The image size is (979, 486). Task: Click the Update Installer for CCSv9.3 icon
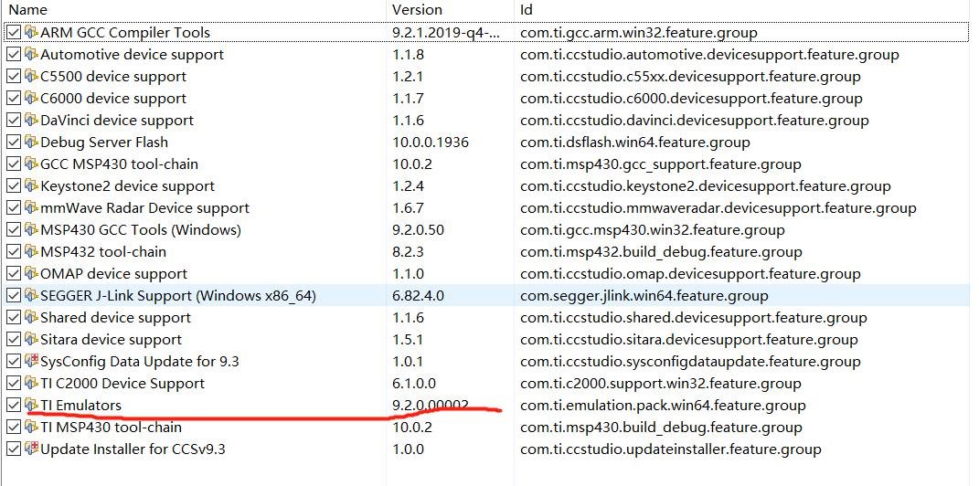[31, 449]
